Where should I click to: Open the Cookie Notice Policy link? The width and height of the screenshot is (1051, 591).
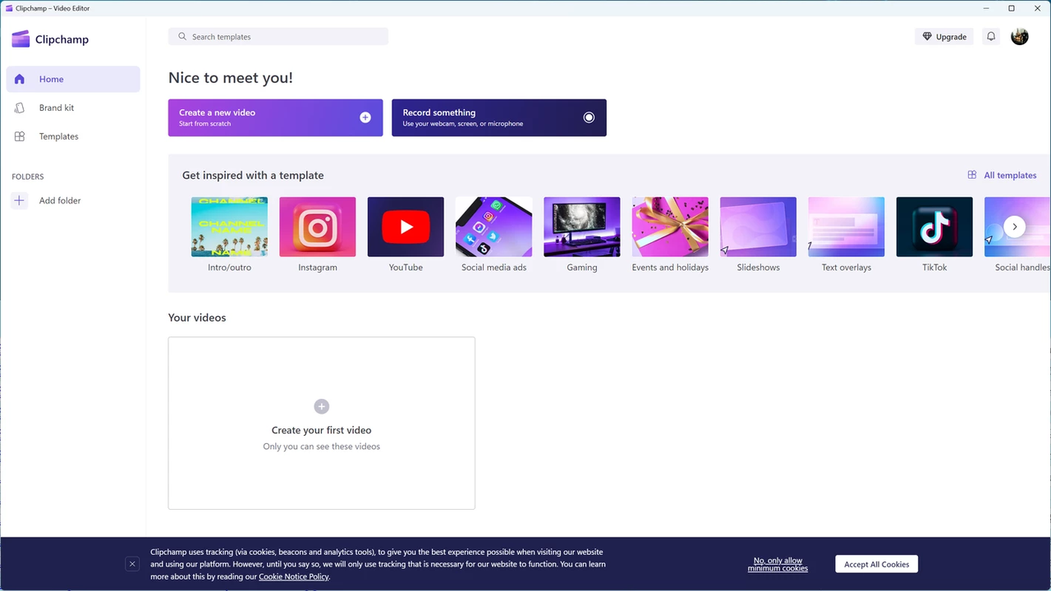(293, 576)
